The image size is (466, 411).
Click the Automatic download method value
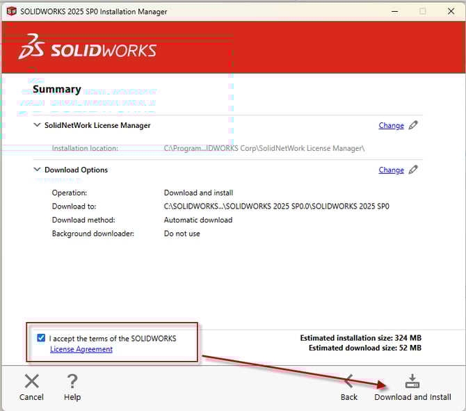click(x=198, y=220)
